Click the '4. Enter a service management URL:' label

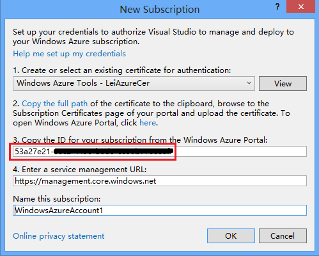pyautogui.click(x=80, y=170)
